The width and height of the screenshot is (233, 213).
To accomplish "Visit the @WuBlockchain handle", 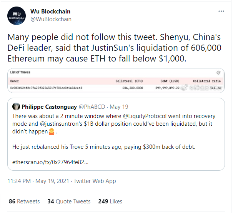I will click(x=51, y=19).
